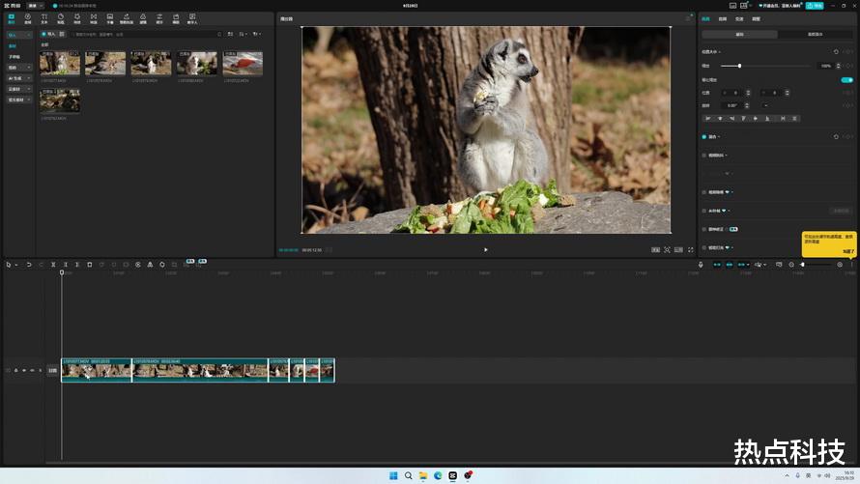Click 知道了 in the yellow tooltip
The height and width of the screenshot is (484, 860).
[x=846, y=251]
